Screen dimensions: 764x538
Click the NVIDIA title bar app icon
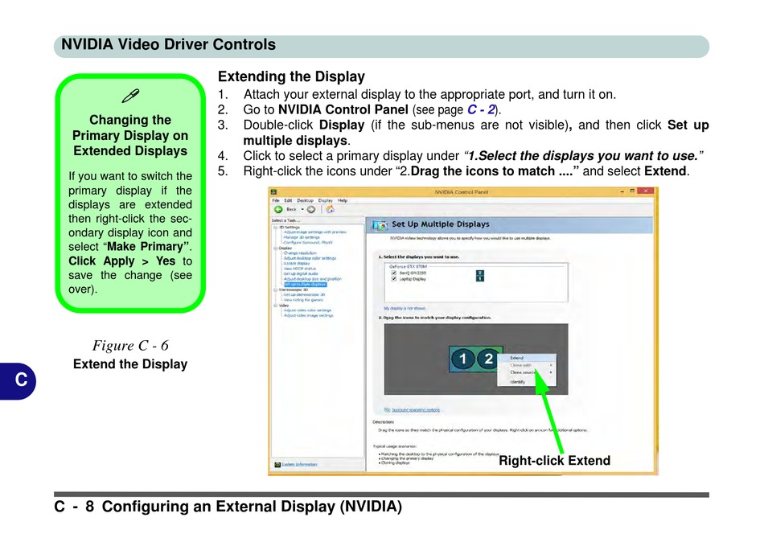[273, 192]
